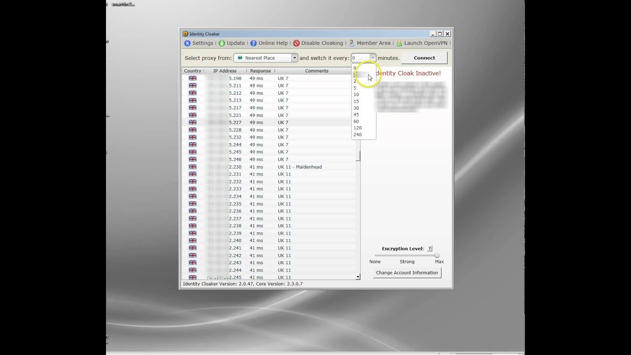The width and height of the screenshot is (631, 355).
Task: Click the UK flag for IP 5.213
Action: click(192, 101)
